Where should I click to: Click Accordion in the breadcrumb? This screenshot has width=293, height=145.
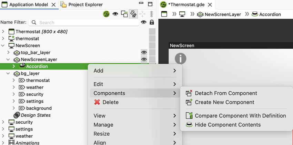[266, 14]
